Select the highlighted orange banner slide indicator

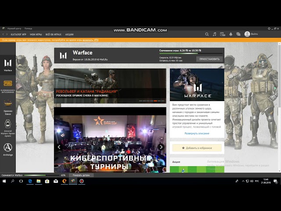(x=155, y=101)
